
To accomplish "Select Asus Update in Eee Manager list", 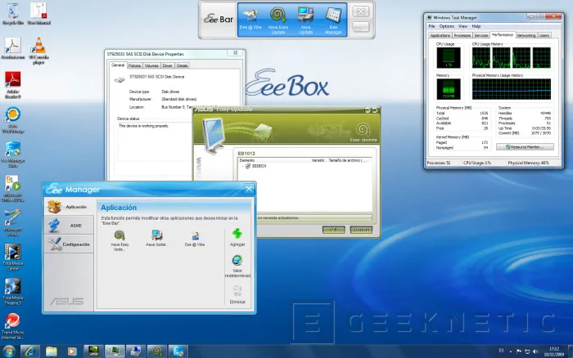I will click(x=157, y=239).
